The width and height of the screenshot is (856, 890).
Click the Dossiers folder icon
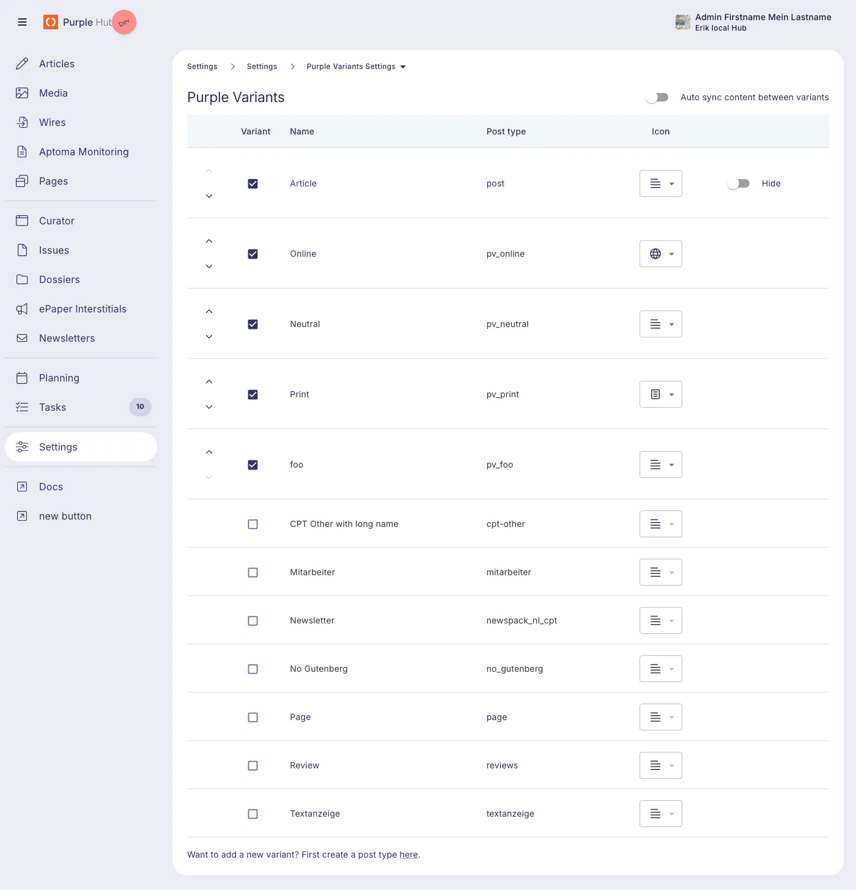pyautogui.click(x=22, y=279)
